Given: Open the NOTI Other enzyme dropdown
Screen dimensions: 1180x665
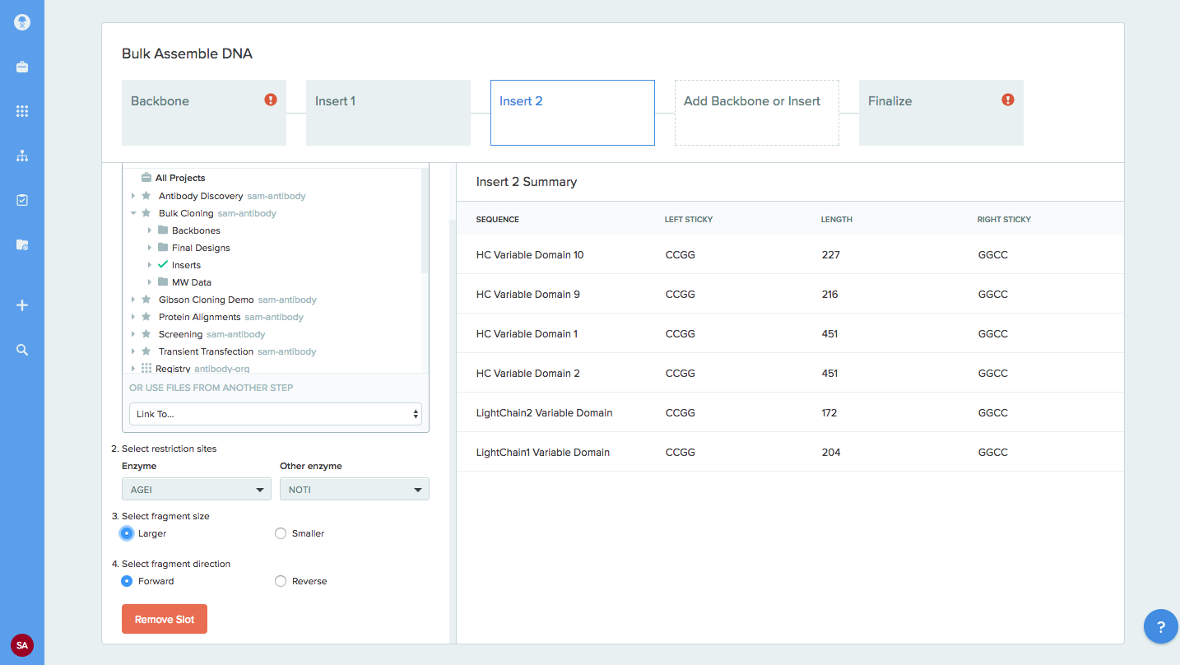Looking at the screenshot, I should coord(355,490).
